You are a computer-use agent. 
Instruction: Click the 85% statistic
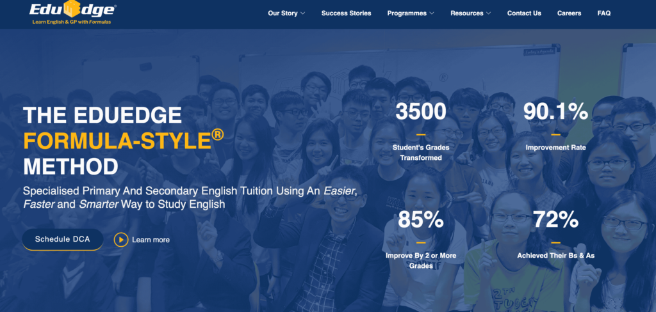pos(421,220)
